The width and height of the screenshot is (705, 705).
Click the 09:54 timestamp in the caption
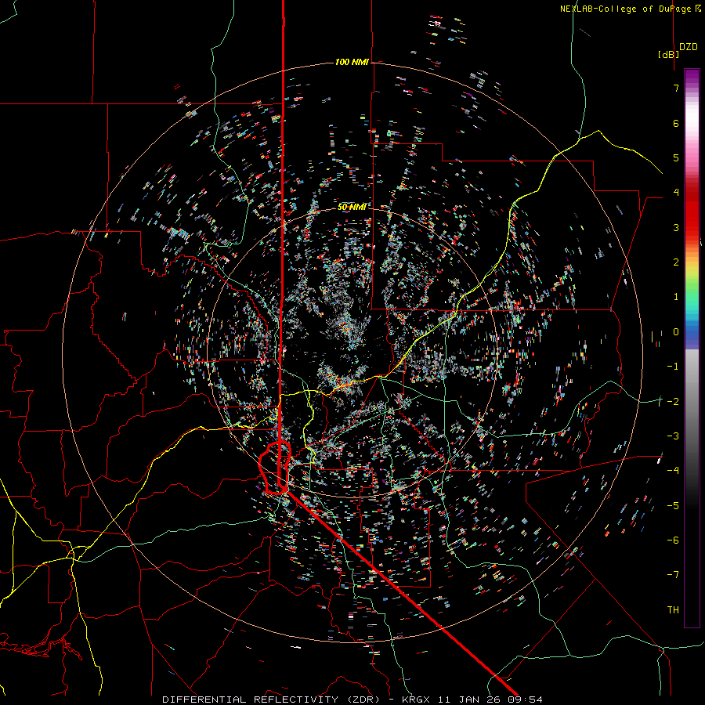pyautogui.click(x=525, y=700)
